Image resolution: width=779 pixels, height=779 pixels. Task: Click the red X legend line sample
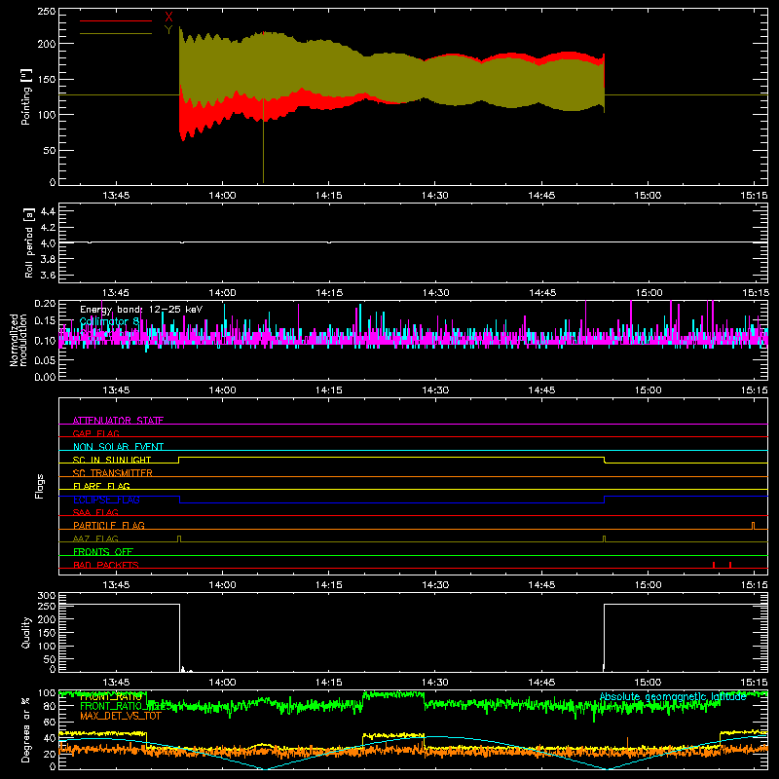(116, 20)
